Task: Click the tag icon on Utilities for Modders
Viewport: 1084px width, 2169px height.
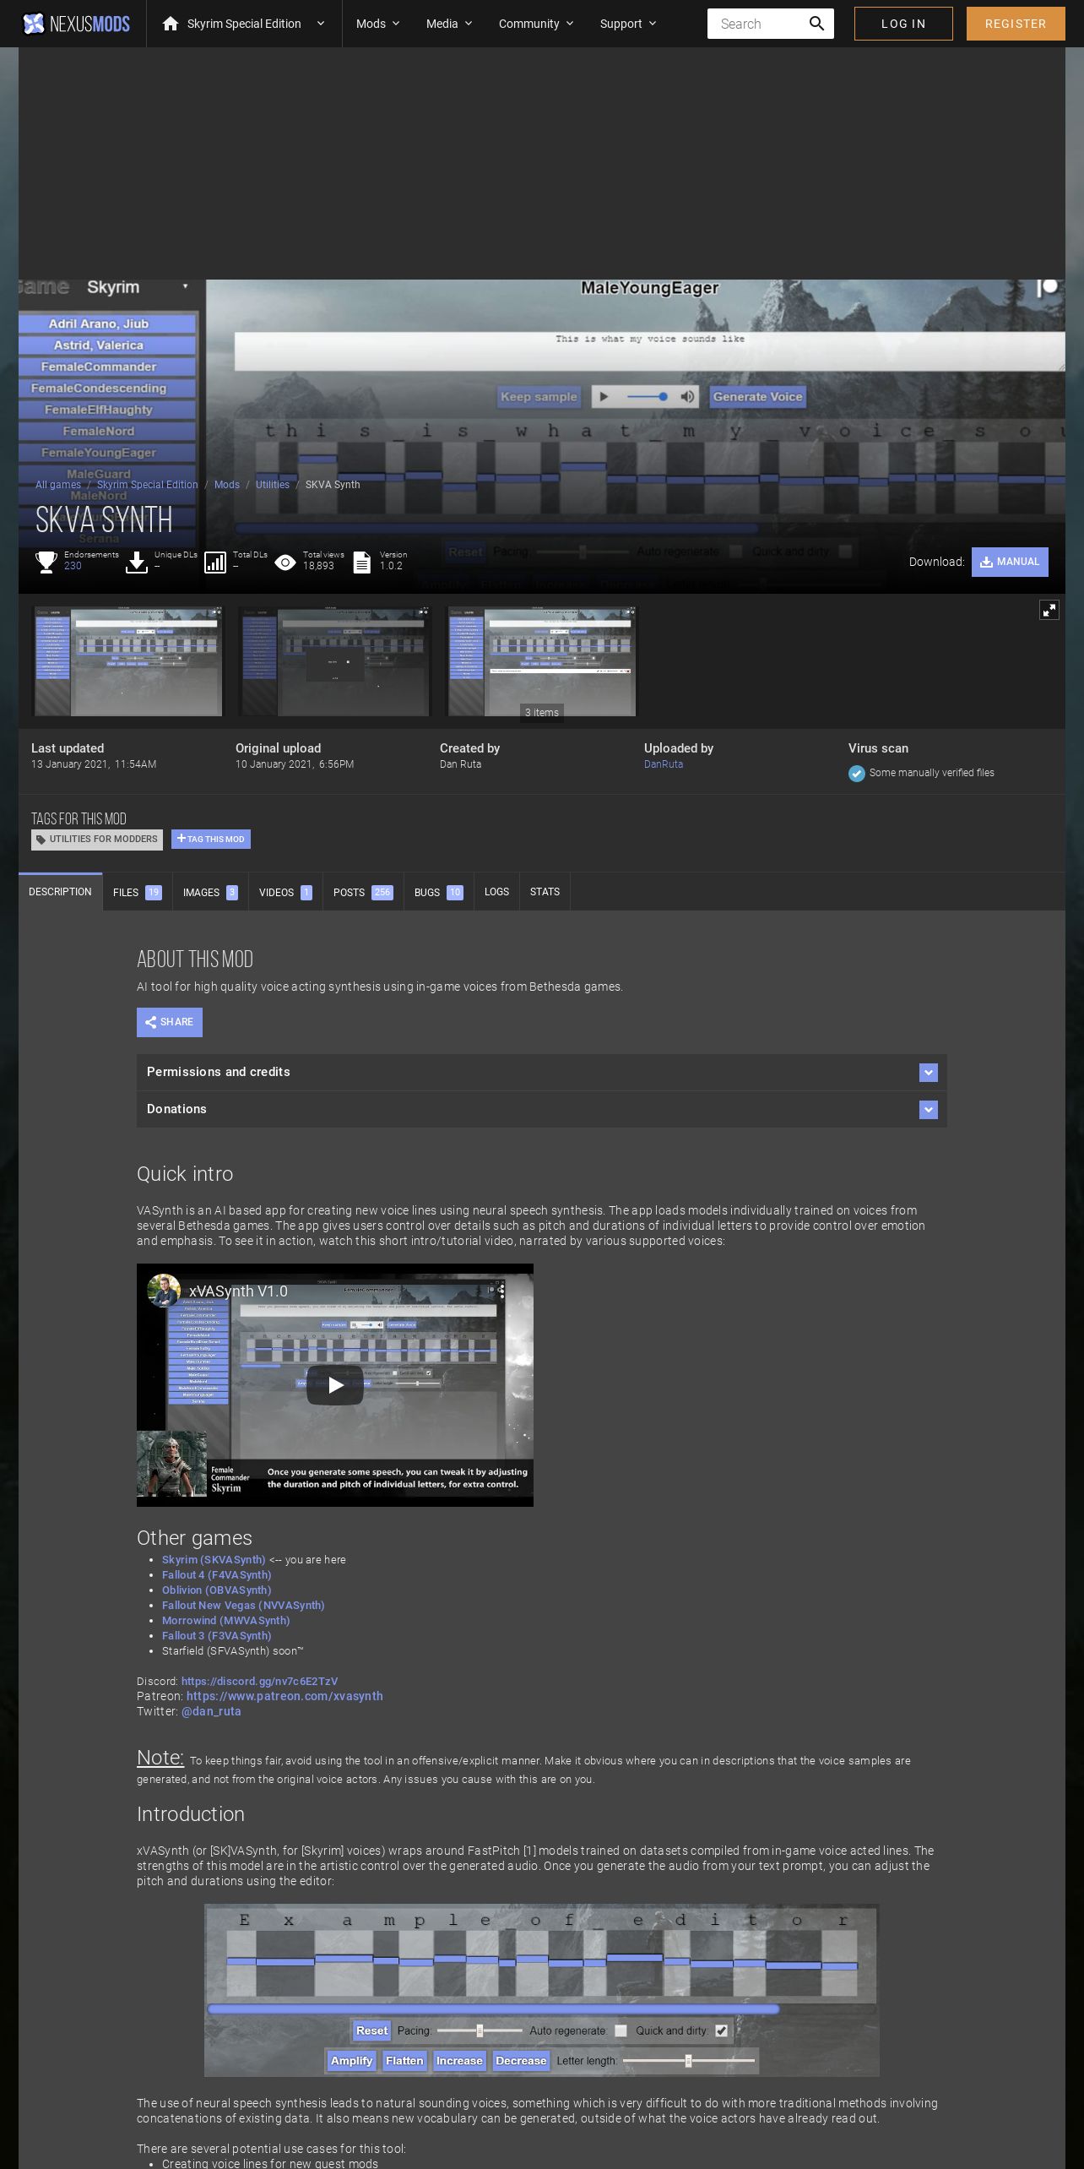Action: pos(41,840)
